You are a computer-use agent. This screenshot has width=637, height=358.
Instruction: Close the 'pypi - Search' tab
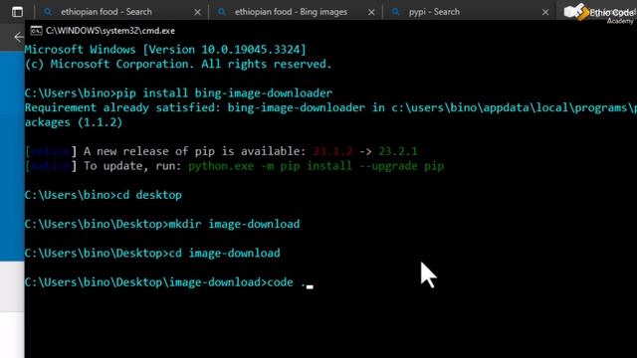[x=545, y=12]
